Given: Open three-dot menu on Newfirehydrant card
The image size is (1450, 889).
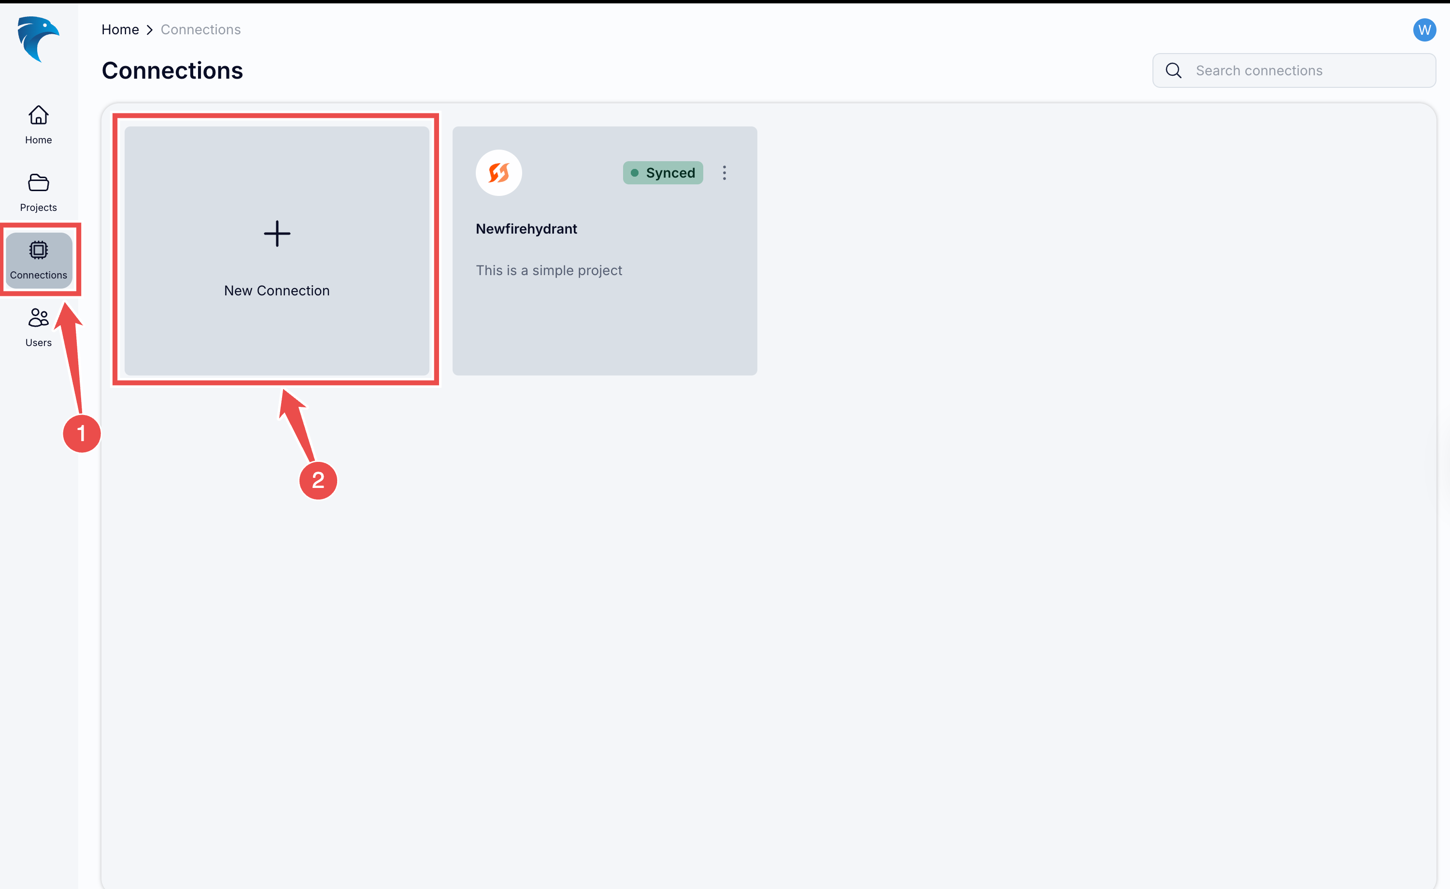Looking at the screenshot, I should [725, 173].
